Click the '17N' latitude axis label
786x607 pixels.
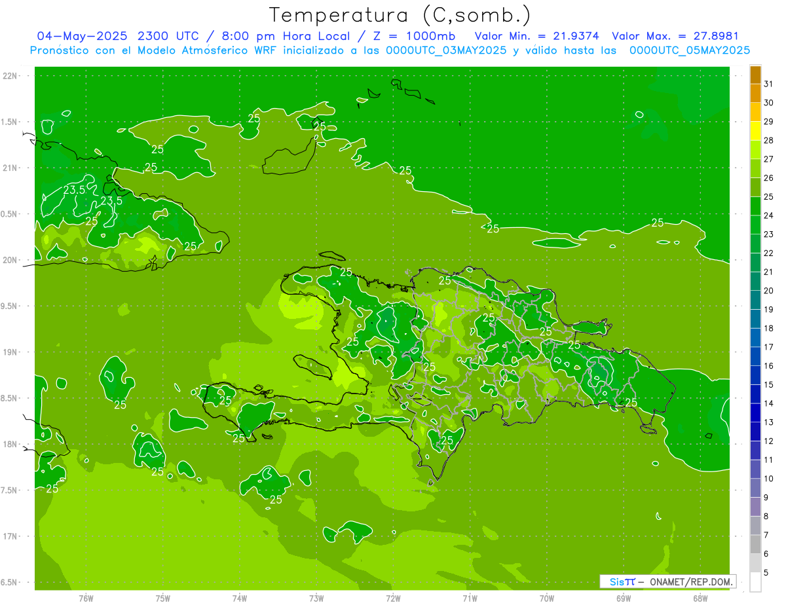(x=10, y=536)
